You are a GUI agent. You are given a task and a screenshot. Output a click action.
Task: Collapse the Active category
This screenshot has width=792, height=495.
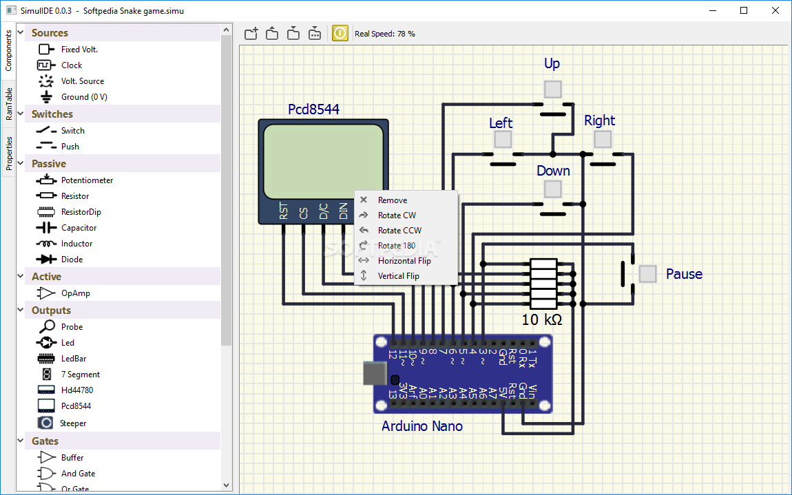pyautogui.click(x=21, y=276)
